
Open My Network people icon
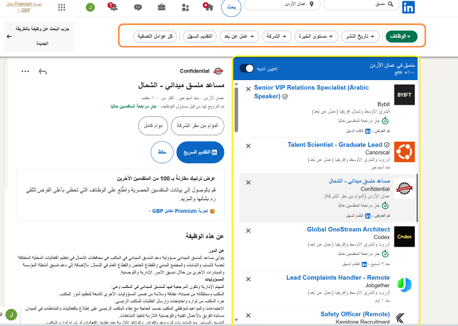tap(185, 7)
